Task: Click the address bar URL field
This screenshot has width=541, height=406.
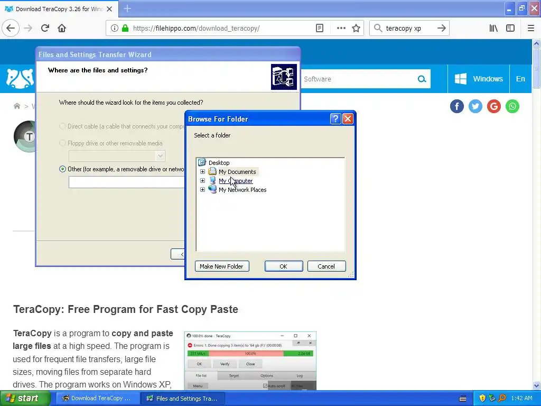Action: [x=221, y=28]
